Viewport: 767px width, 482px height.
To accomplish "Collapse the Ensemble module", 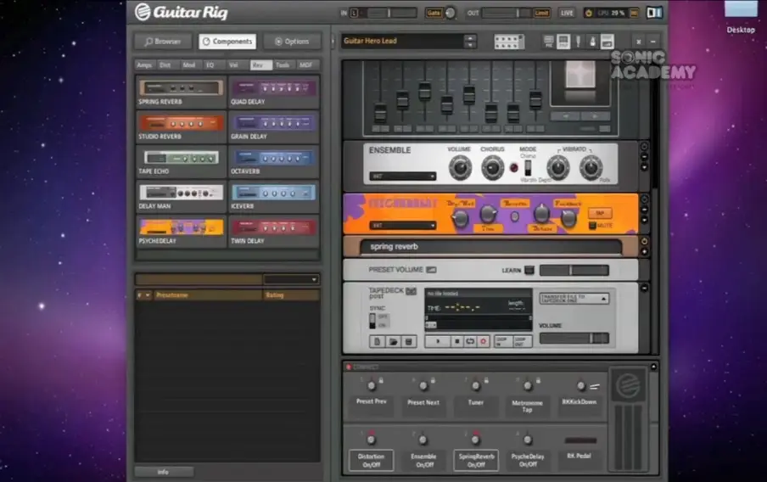I will click(644, 157).
